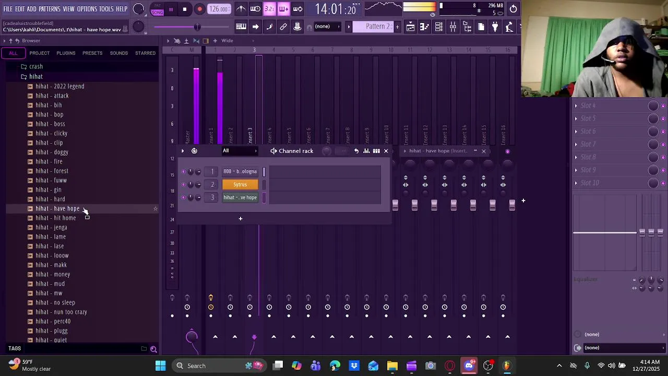Click the stamp tool icon in toolbar
The height and width of the screenshot is (376, 668).
point(297,27)
